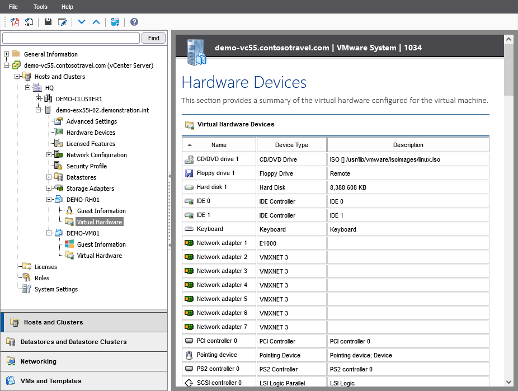518x391 pixels.
Task: Click the HQ datacenter building icon
Action: [37, 87]
